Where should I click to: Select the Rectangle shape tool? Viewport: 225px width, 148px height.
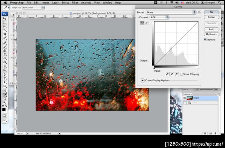click(x=4, y=86)
